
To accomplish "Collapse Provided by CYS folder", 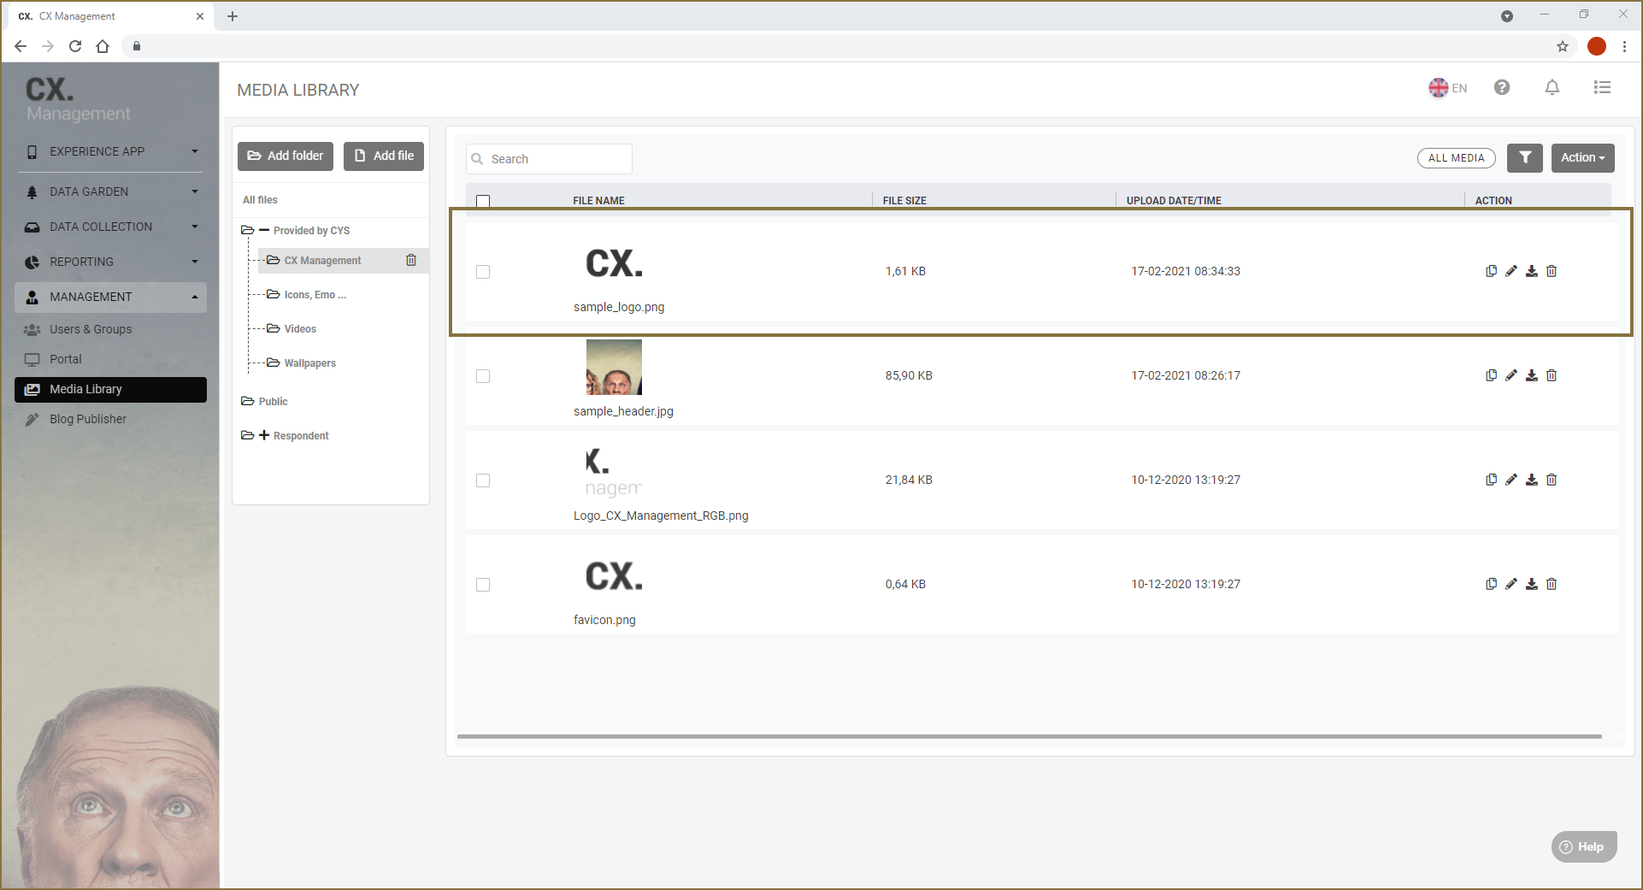I will 264,230.
